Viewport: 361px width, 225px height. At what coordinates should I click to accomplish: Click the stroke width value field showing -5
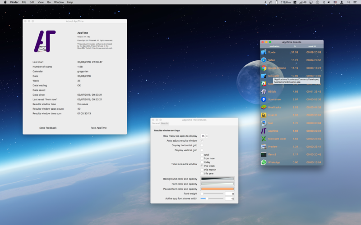230,198
